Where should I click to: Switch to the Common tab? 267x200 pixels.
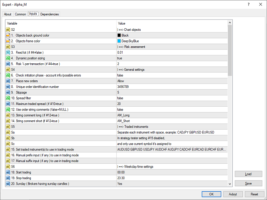[x=20, y=14]
